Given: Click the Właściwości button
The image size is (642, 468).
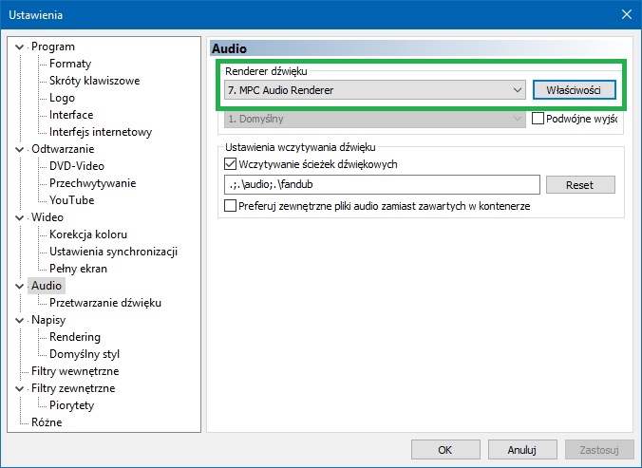Looking at the screenshot, I should pos(574,90).
